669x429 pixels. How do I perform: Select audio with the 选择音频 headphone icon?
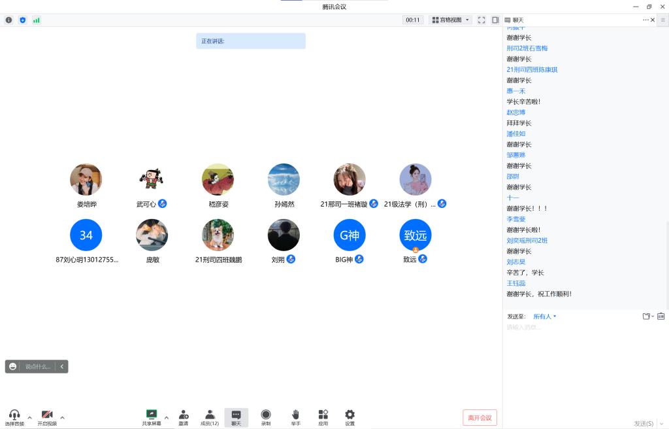point(14,417)
